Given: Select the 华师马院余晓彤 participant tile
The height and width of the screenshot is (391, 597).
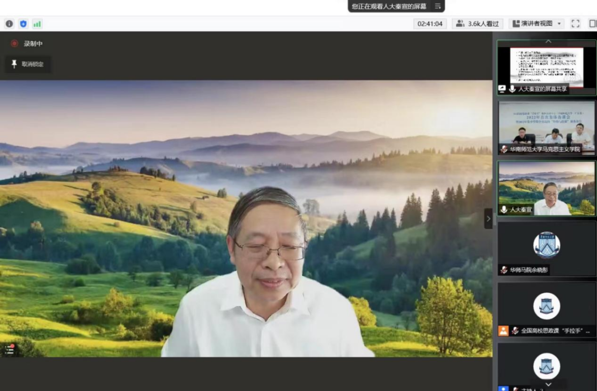Looking at the screenshot, I should point(546,248).
